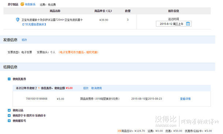
Task: Click the 商品单价（元） column header
Action: coord(103,11)
